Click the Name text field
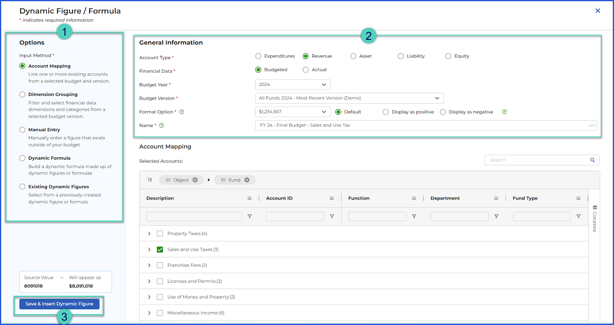Screen dimensions: 614x325 click(x=426, y=125)
